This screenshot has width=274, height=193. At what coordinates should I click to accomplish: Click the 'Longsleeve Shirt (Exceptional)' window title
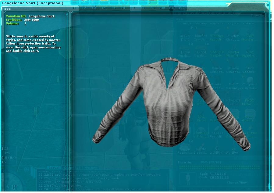point(33,3)
